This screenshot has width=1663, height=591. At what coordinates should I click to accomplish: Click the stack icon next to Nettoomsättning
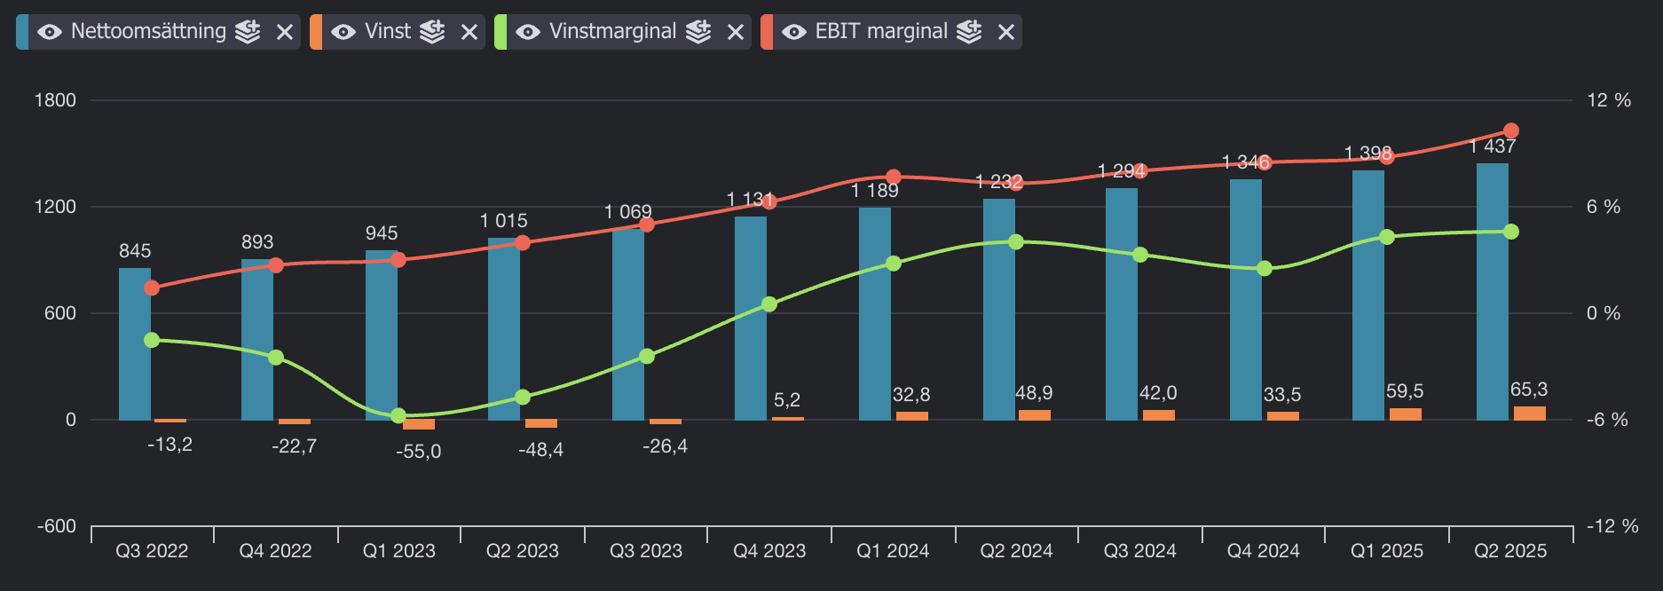click(248, 32)
